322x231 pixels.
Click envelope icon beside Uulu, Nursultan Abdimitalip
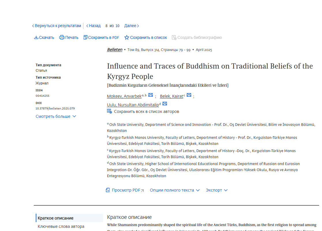165,104
